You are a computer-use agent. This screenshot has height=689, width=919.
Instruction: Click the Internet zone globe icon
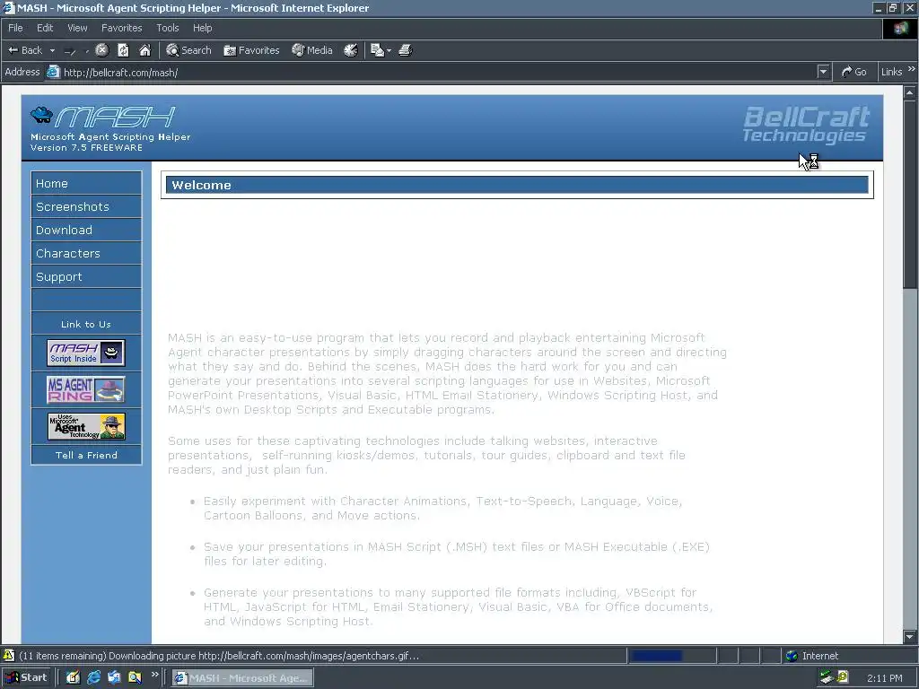(x=792, y=656)
